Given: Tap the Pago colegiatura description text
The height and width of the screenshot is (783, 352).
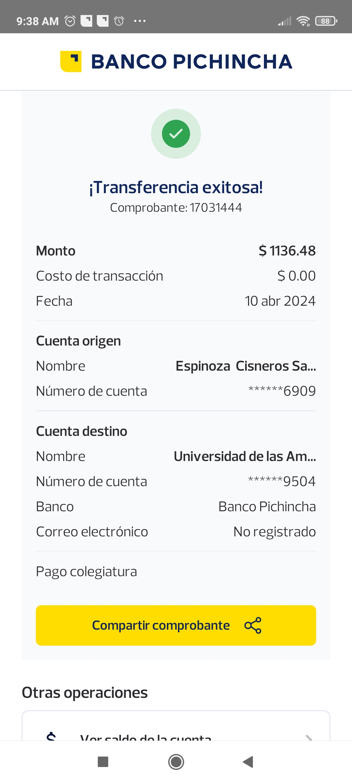Looking at the screenshot, I should tap(87, 572).
